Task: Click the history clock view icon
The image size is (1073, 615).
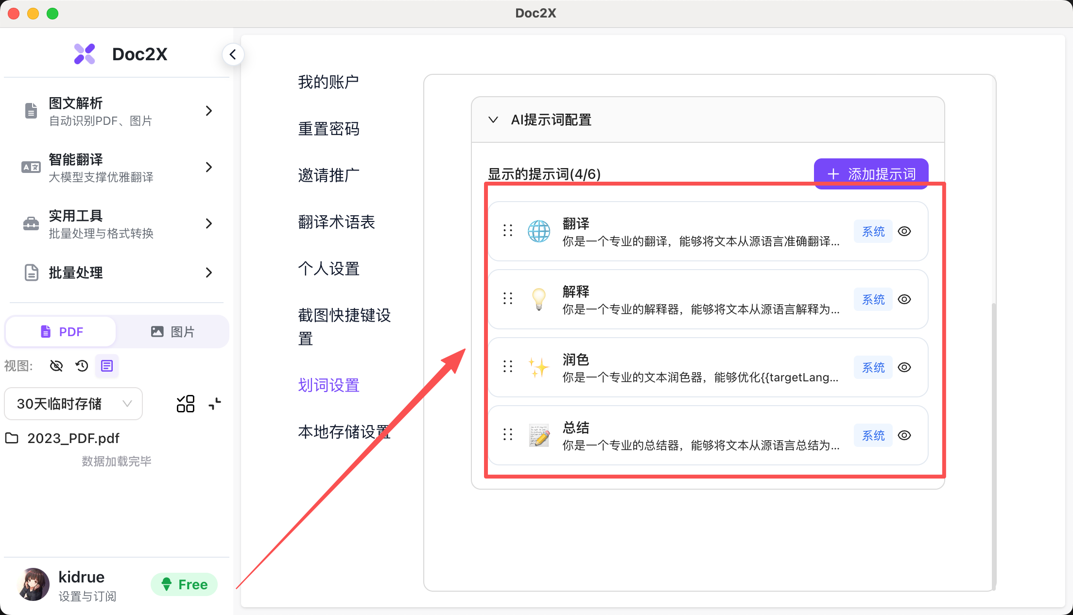Action: point(82,366)
